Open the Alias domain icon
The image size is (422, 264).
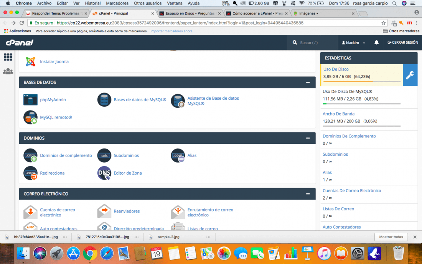(178, 155)
